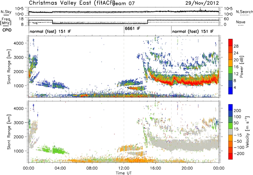
Task: Click the power panel 'Slant Range [km]' label
Action: 9,67
